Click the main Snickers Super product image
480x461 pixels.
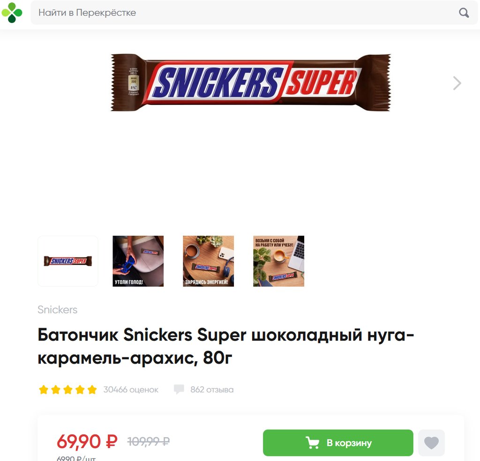click(x=251, y=82)
